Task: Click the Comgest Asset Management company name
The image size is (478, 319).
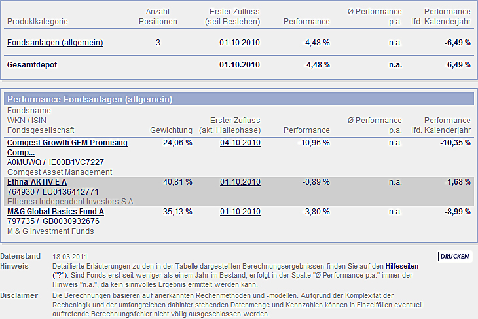Action: click(x=60, y=172)
